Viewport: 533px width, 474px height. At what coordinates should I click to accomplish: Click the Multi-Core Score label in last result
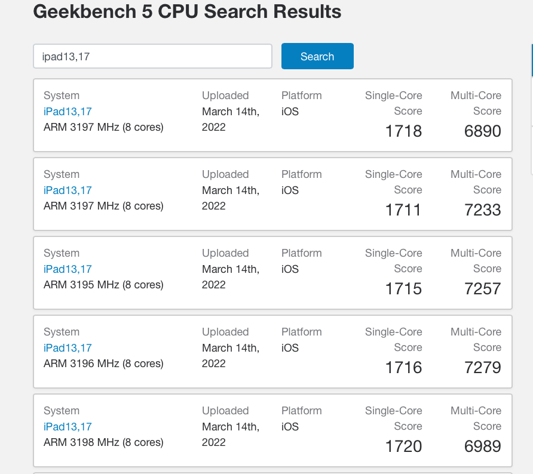click(476, 418)
